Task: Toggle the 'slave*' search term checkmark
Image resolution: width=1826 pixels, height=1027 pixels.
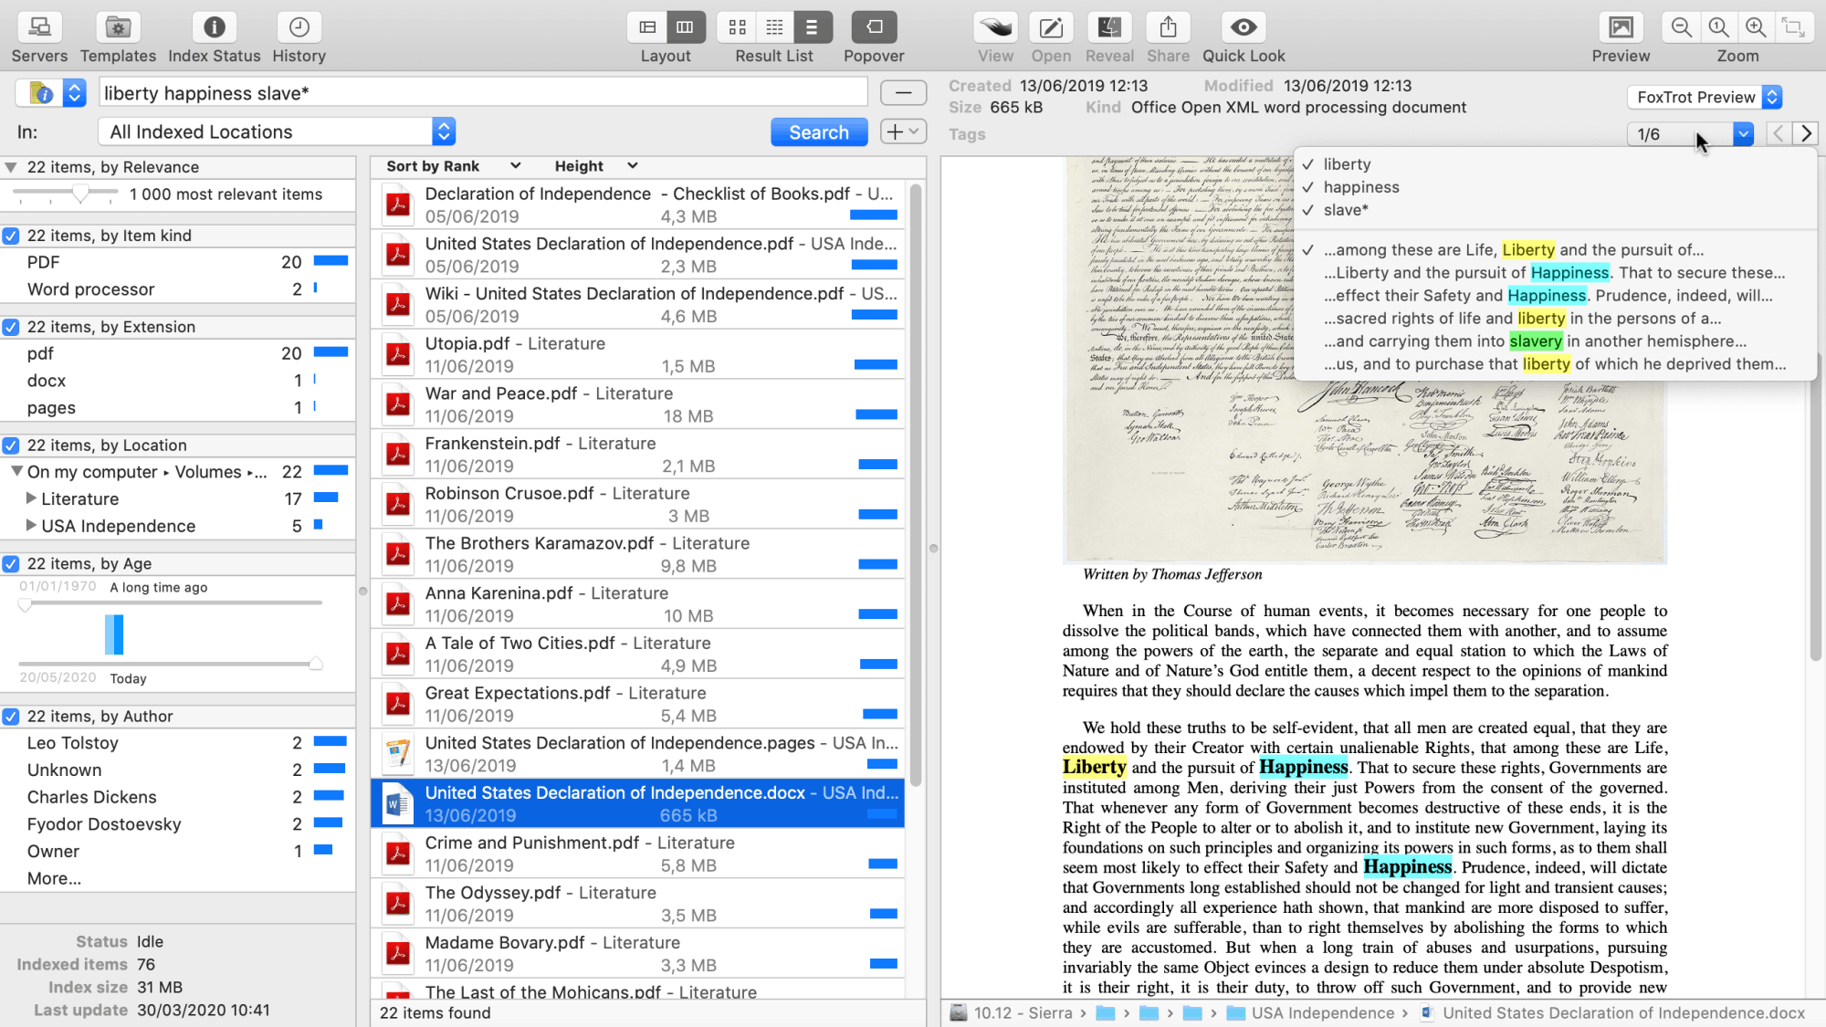Action: point(1308,210)
